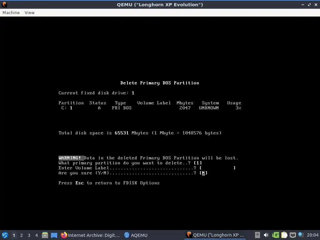Click the "2047" Mbytes value

[185, 108]
